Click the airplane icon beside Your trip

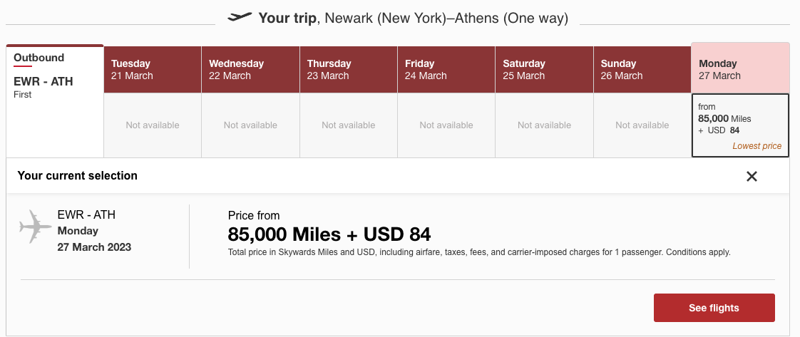click(240, 17)
